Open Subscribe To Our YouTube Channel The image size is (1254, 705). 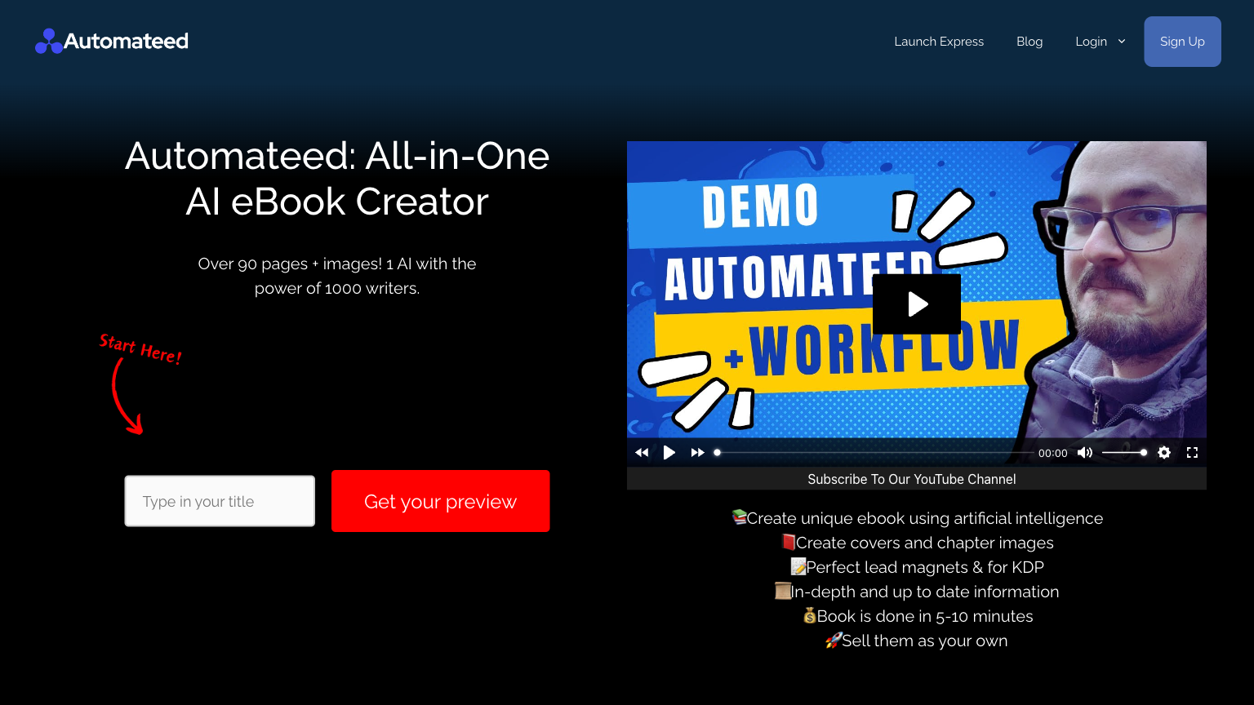[912, 479]
